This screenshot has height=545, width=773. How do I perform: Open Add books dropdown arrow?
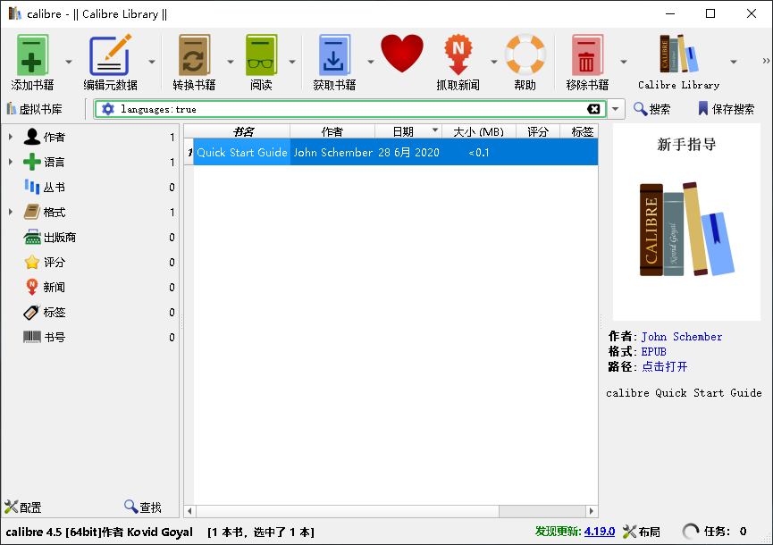[69, 62]
